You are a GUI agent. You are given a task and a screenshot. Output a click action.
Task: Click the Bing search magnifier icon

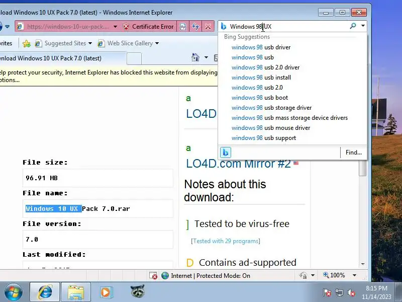point(353,26)
